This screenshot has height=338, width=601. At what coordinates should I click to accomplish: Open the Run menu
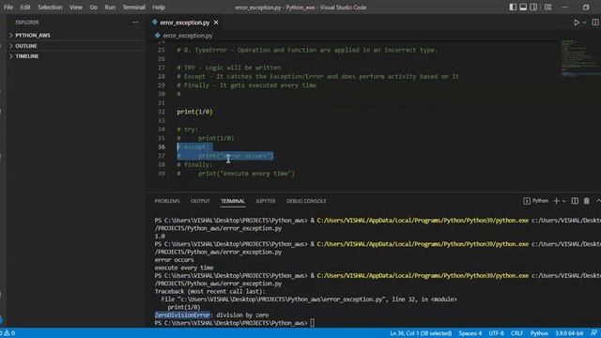110,8
